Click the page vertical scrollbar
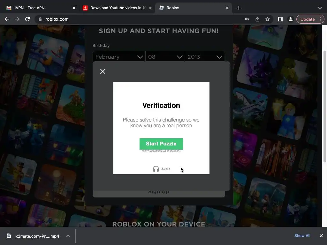Screen dimensions: 327x245 pyautogui.click(x=325, y=106)
